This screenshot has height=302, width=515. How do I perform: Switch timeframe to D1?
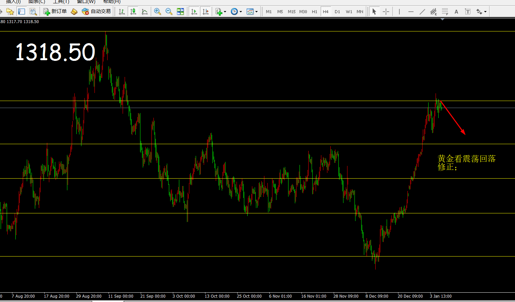[x=337, y=12]
